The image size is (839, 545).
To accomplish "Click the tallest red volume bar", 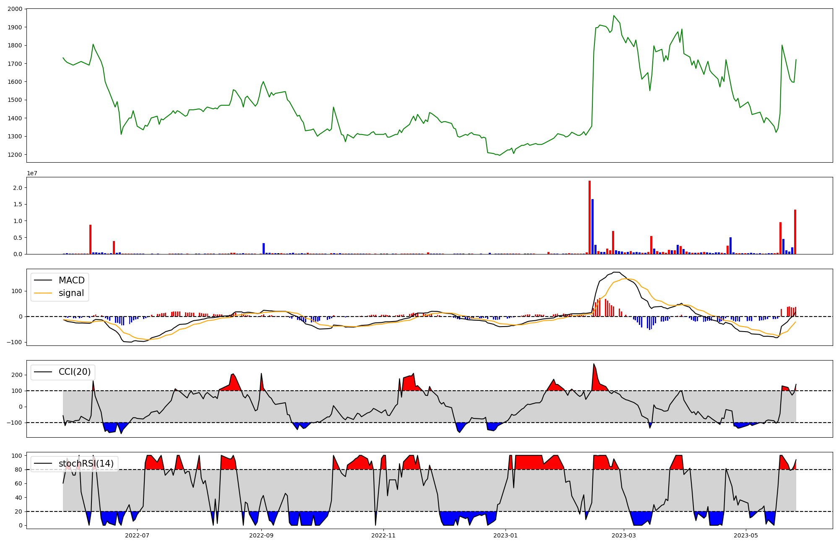I will click(x=589, y=218).
